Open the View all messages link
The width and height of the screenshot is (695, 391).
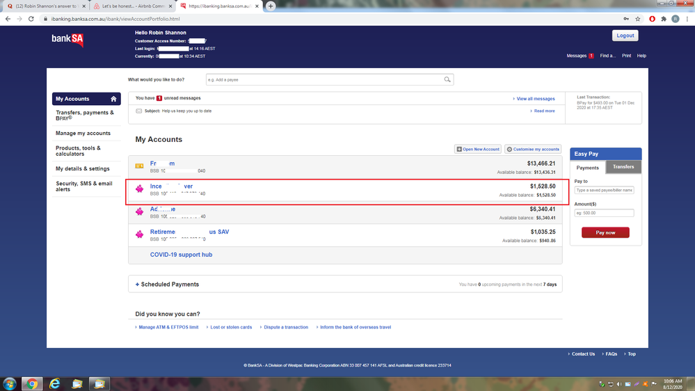click(535, 99)
